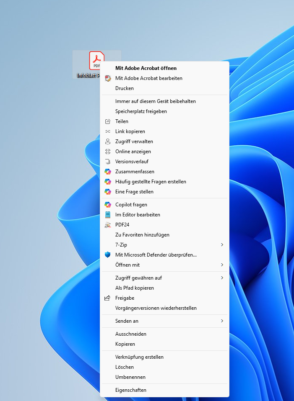
Task: Select Eine Frage stellen
Action: (164, 192)
